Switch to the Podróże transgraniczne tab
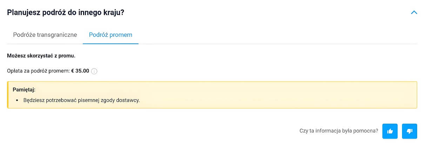421x144 pixels. pyautogui.click(x=45, y=35)
